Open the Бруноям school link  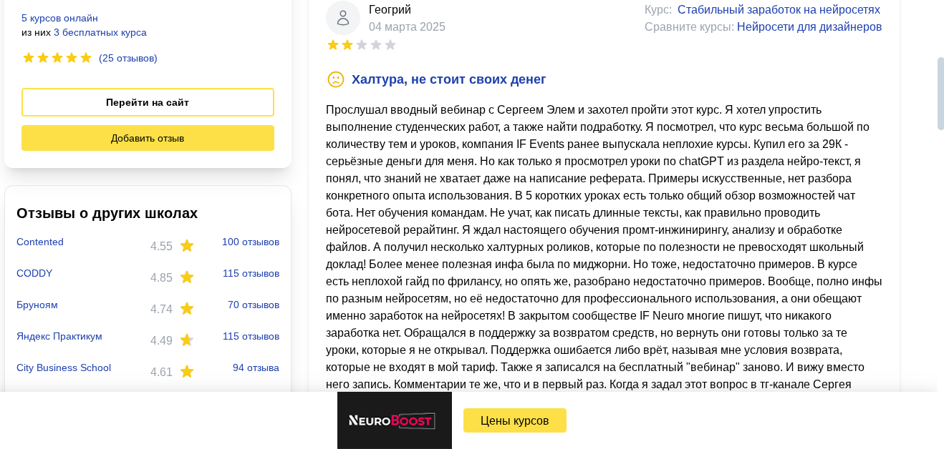point(37,305)
